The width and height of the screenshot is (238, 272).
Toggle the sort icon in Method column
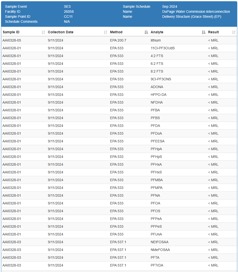point(146,32)
